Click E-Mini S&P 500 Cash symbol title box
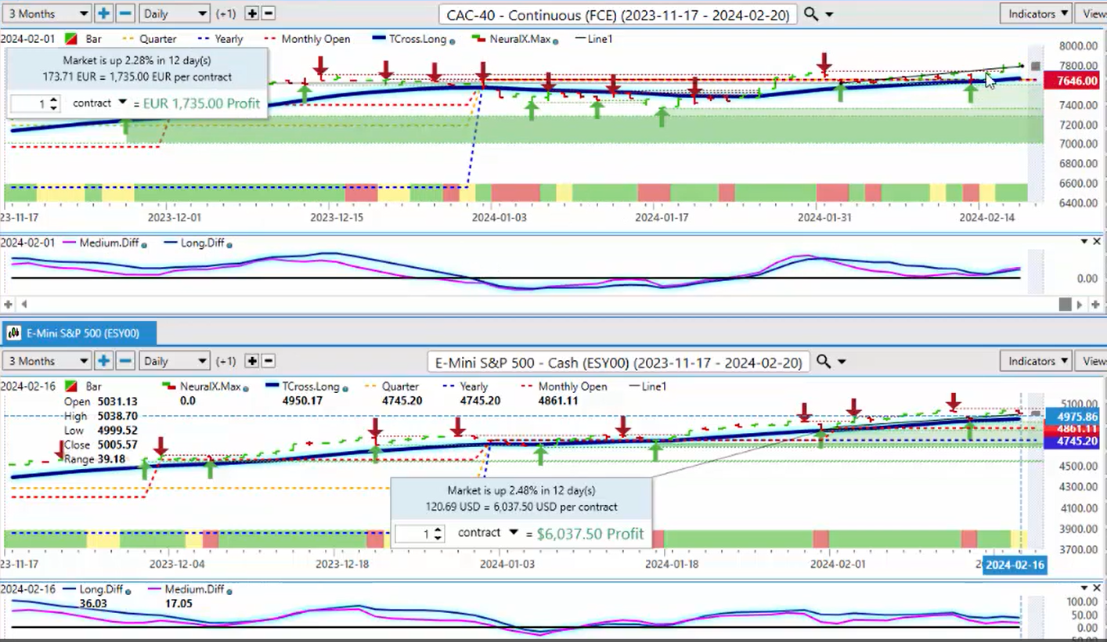This screenshot has width=1107, height=642. [x=618, y=362]
